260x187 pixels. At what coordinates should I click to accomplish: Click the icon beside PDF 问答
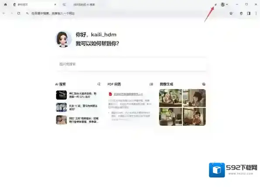[x=151, y=84]
